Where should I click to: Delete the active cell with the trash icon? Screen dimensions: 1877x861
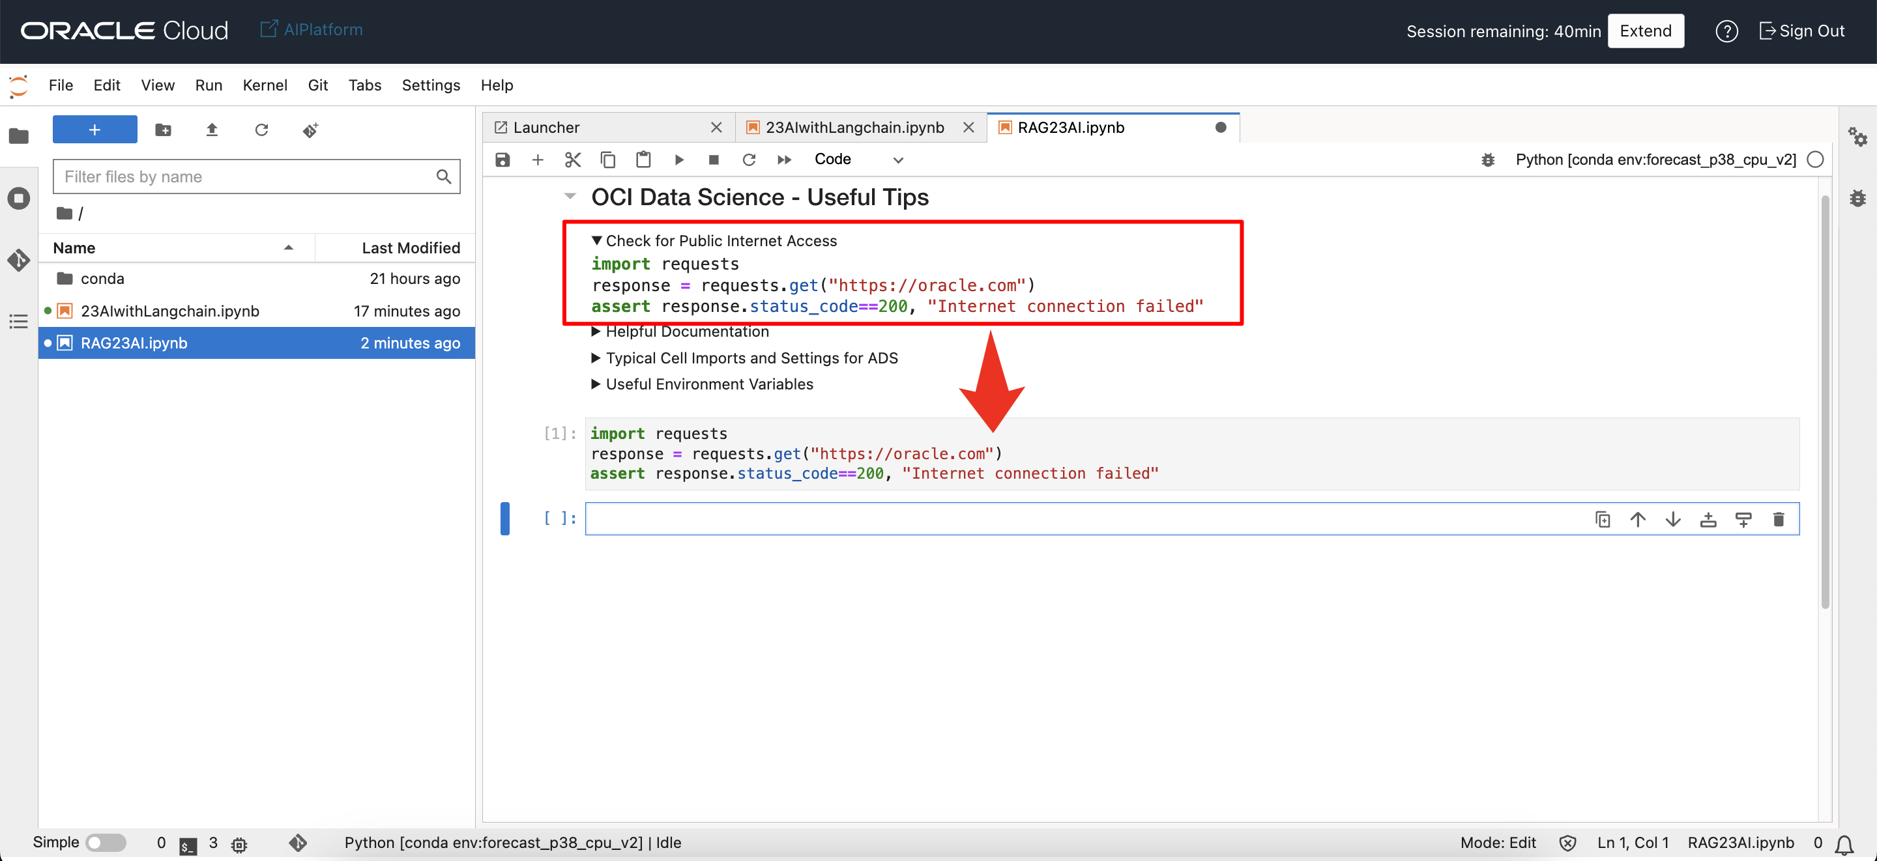point(1778,519)
